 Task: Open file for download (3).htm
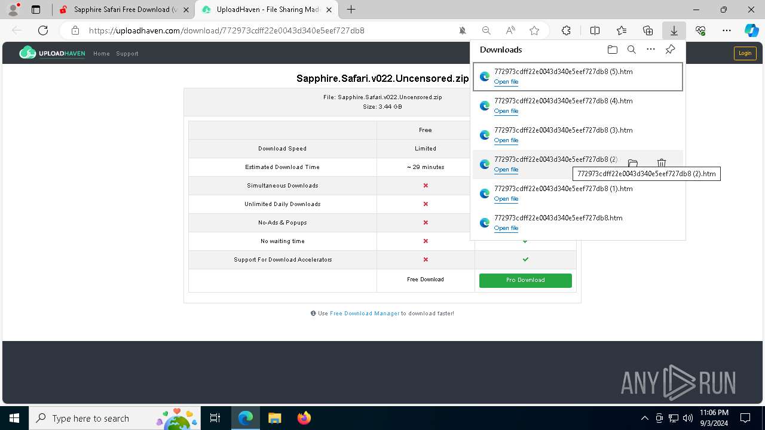coord(506,140)
